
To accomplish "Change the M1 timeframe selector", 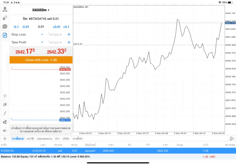I will pyautogui.click(x=5, y=131).
